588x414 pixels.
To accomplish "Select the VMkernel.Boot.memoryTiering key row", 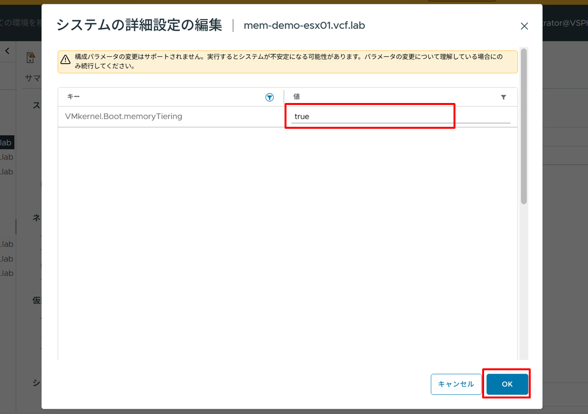I will [x=123, y=116].
